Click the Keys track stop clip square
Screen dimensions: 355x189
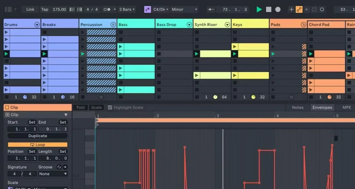tap(235, 97)
